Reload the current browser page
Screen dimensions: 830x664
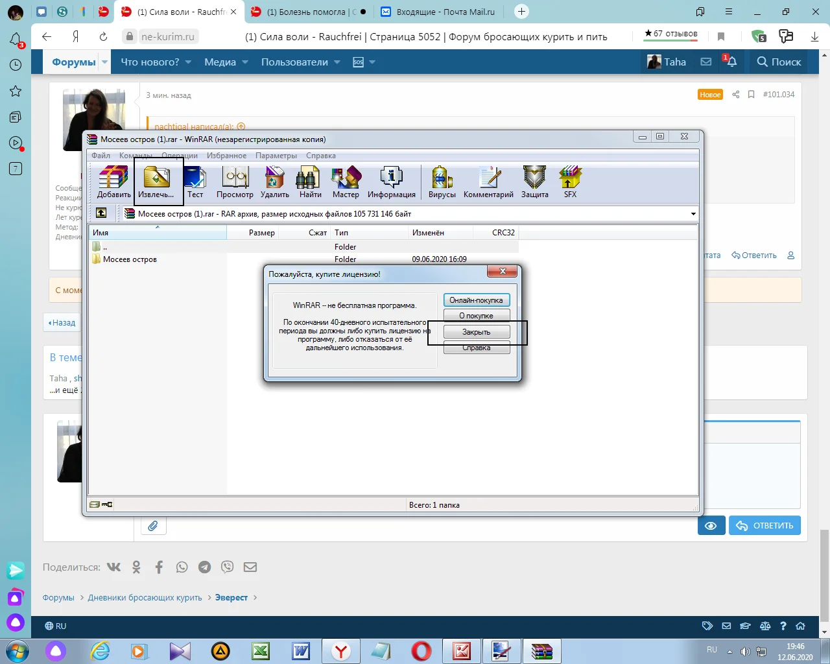click(103, 36)
